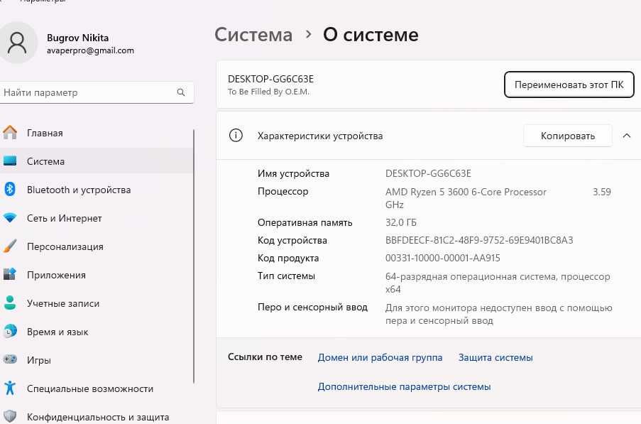Click the To Be Filled By O.E.M. text
The height and width of the screenshot is (424, 641).
(x=268, y=92)
